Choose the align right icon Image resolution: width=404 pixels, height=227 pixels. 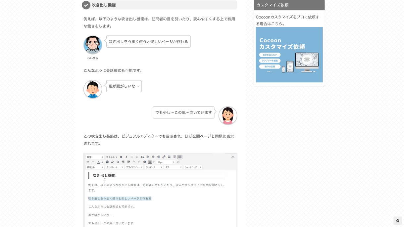click(x=158, y=157)
